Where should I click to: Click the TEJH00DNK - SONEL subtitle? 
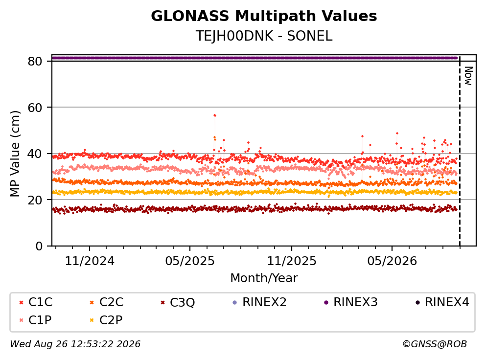(264, 36)
